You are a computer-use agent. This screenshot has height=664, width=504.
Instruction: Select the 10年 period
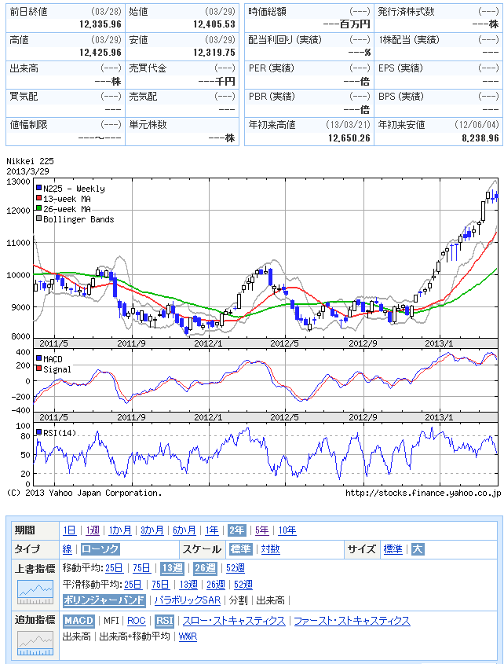coord(287,530)
